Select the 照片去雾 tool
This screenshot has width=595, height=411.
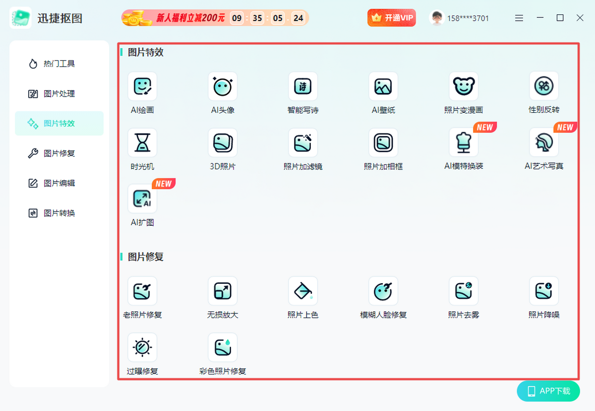click(x=464, y=291)
